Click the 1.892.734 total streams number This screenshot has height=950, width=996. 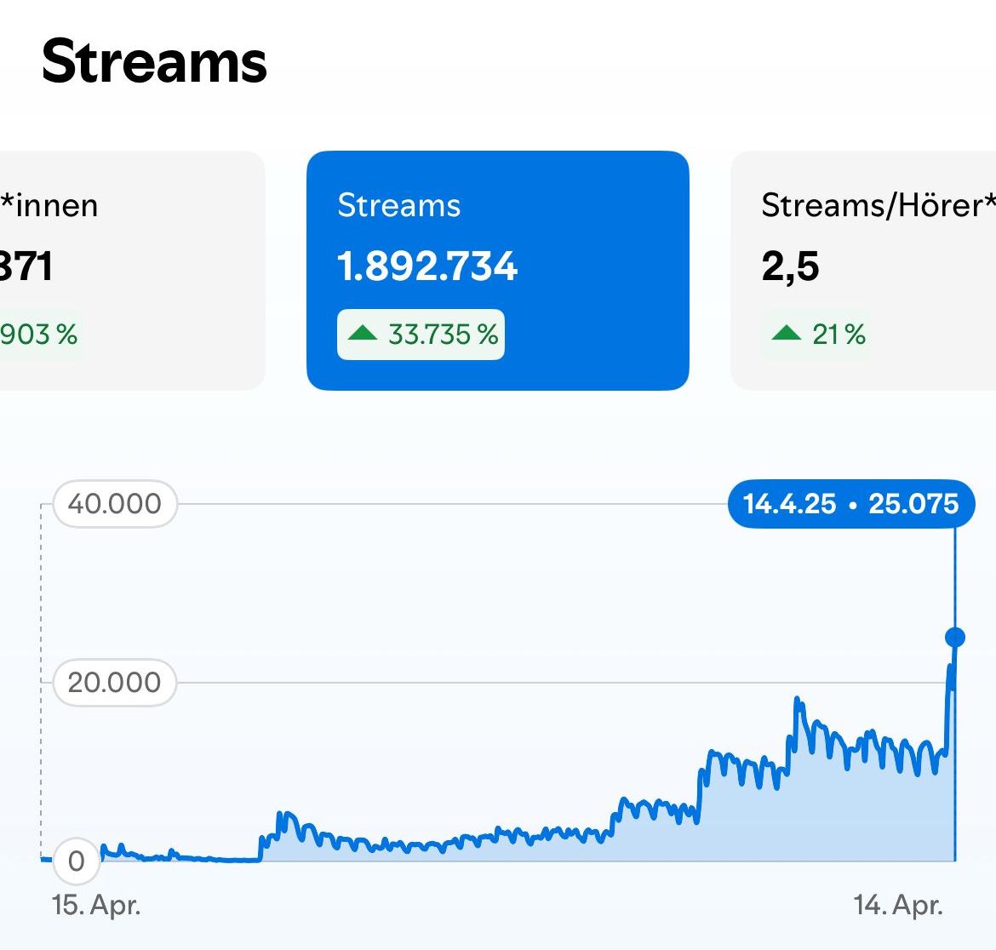coord(427,266)
